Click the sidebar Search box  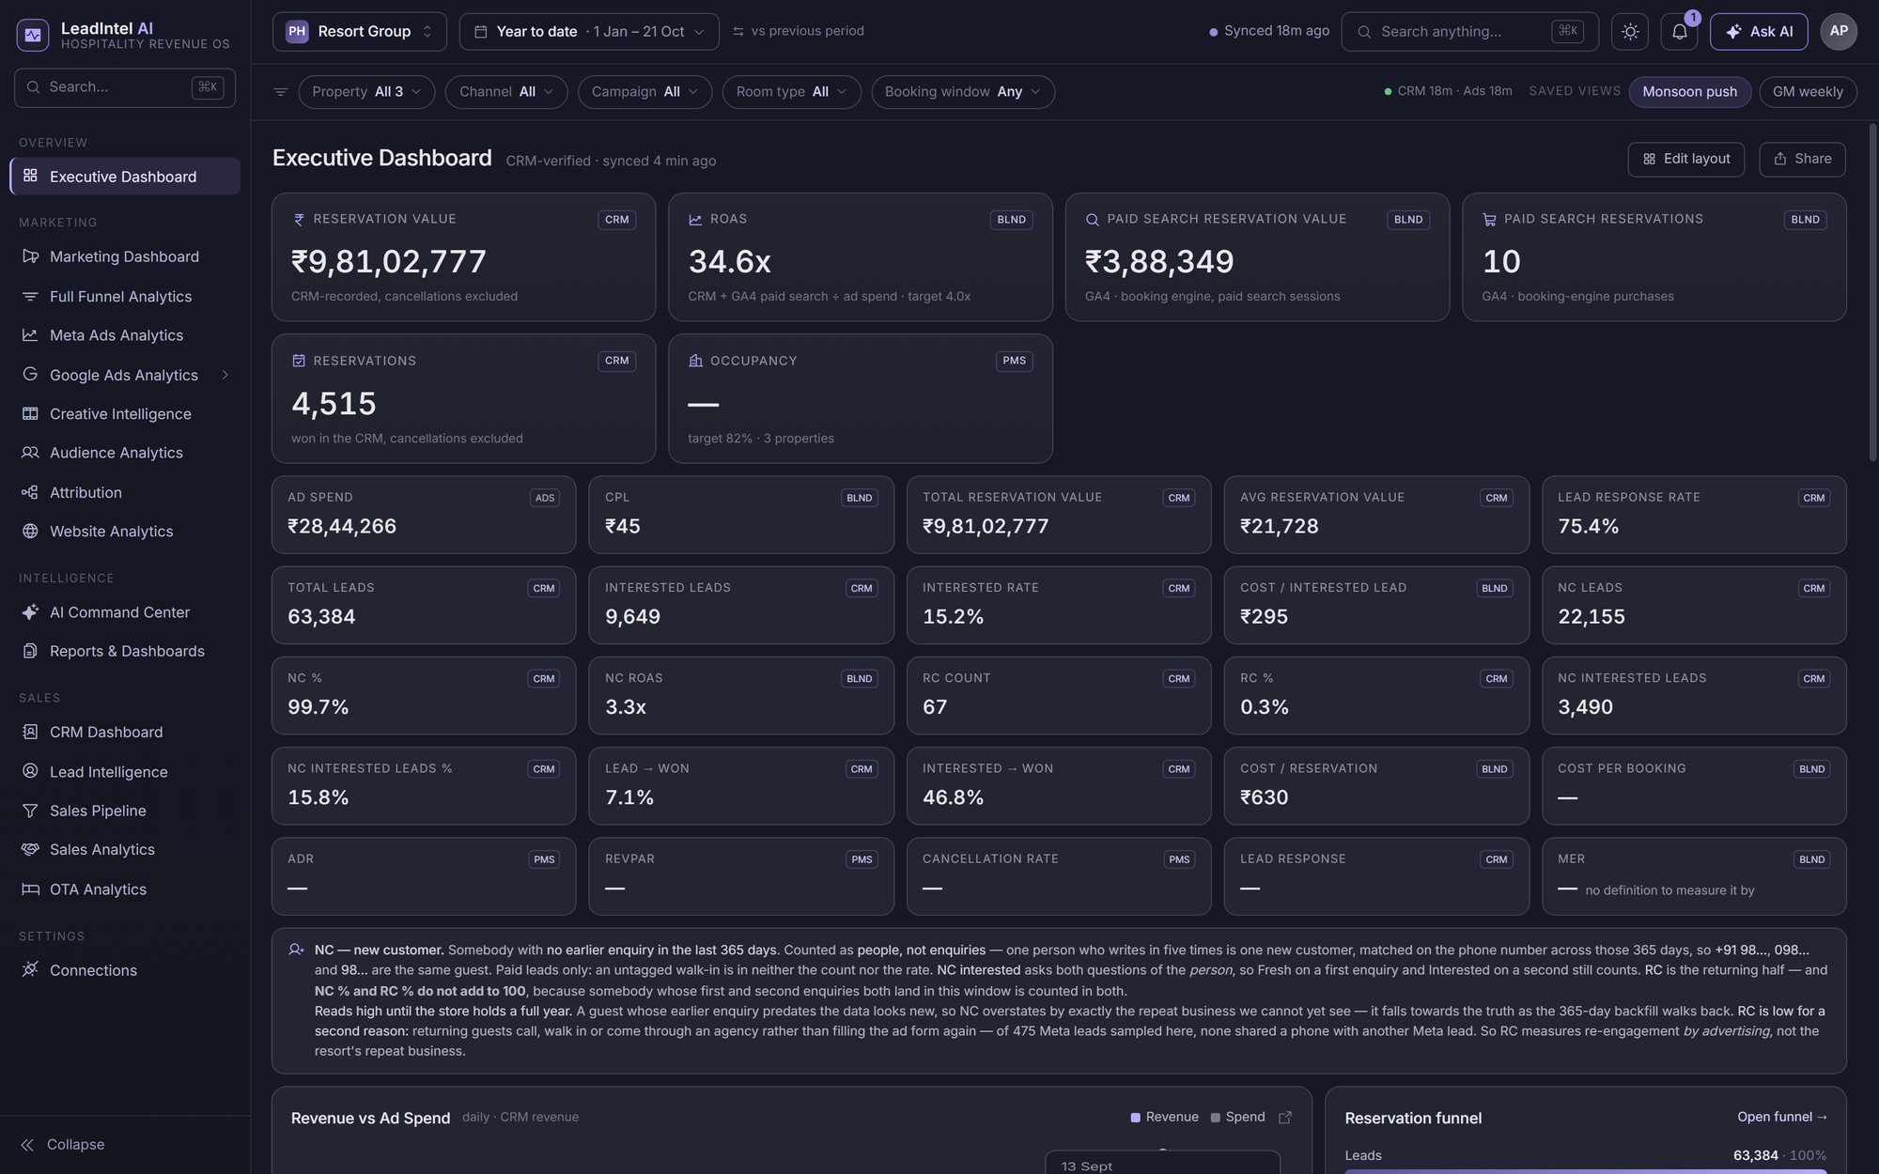click(x=125, y=87)
